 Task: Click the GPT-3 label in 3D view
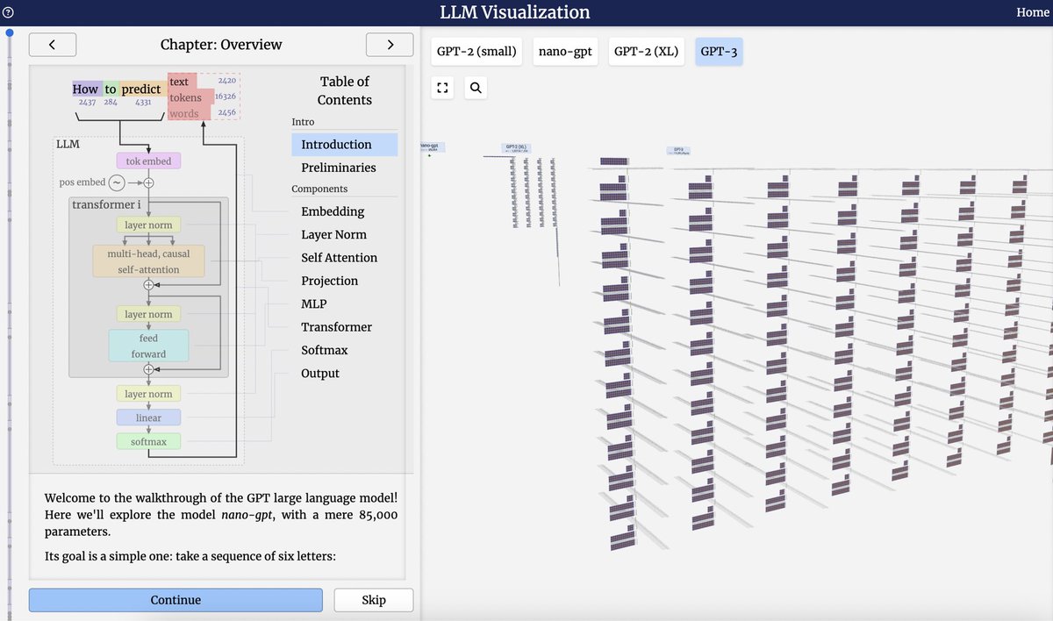pyautogui.click(x=678, y=151)
